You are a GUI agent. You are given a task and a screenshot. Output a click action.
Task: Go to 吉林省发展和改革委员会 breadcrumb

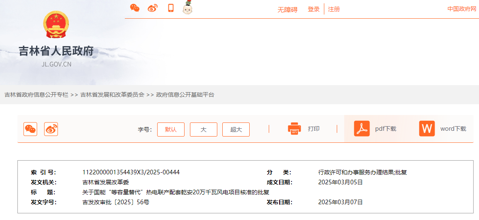pyautogui.click(x=112, y=95)
